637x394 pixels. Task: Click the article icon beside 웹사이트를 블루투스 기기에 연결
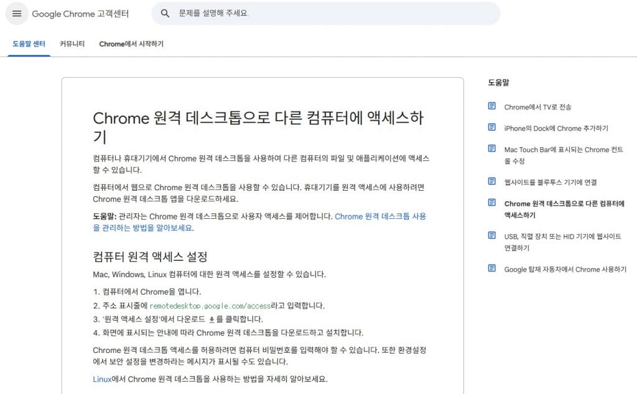click(x=491, y=181)
